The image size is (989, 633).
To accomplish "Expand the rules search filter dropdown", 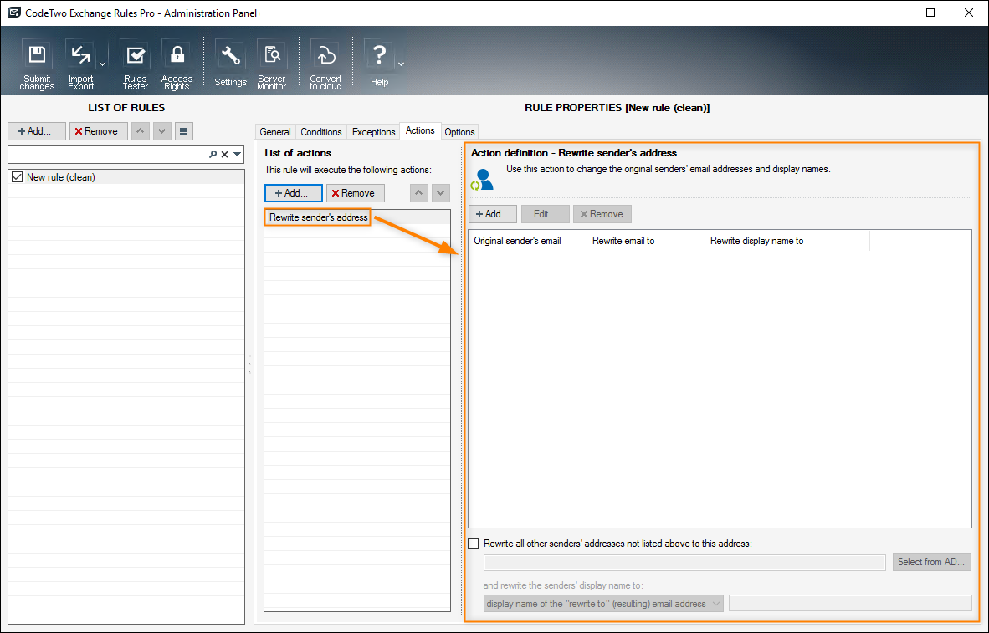I will (237, 155).
